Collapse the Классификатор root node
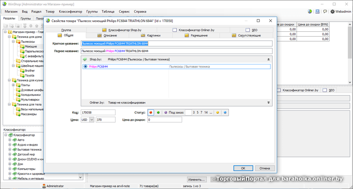This screenshot has width=353, height=189. point(6,135)
